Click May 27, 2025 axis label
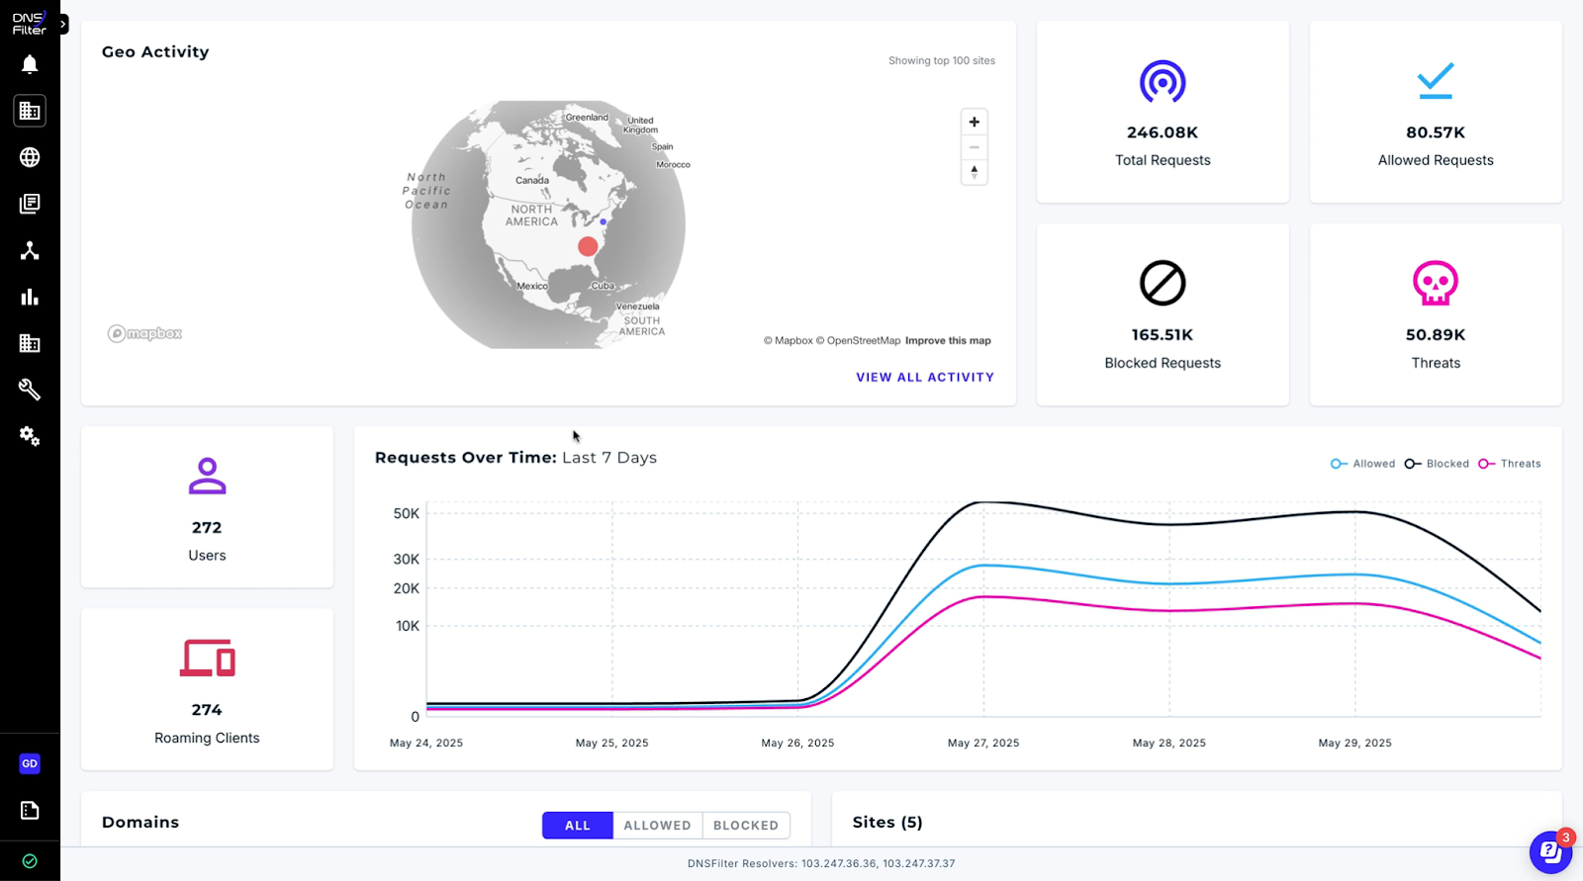 point(983,743)
